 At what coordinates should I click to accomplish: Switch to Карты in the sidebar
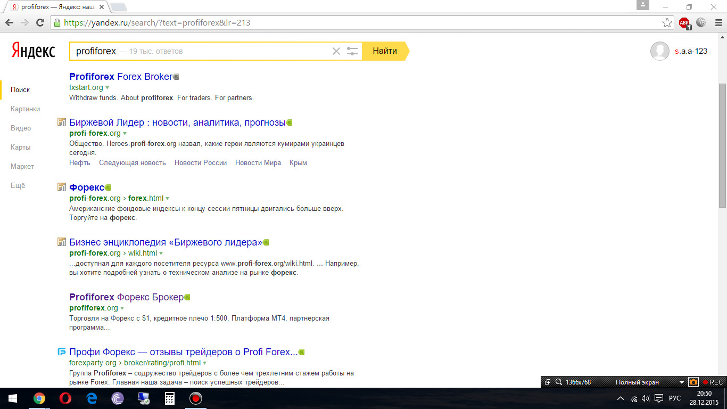coord(20,147)
